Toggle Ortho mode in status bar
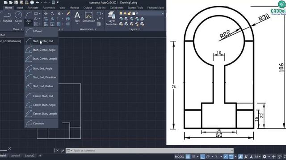The height and width of the screenshot is (160, 286). [x=202, y=157]
